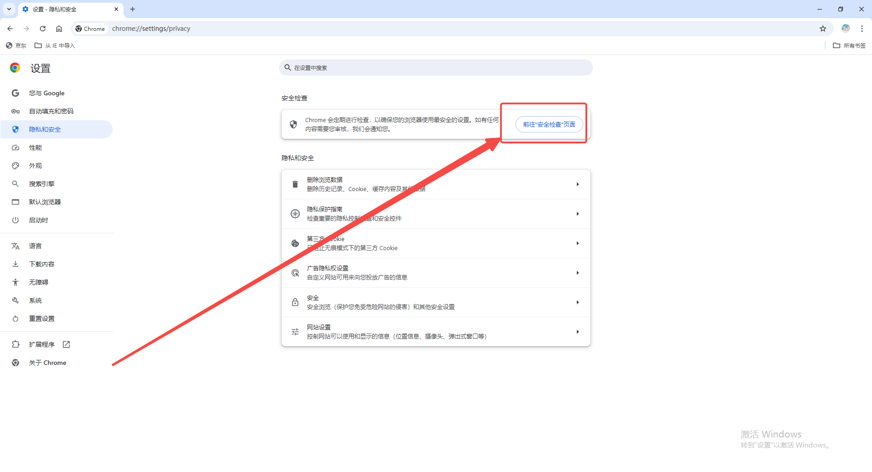The height and width of the screenshot is (472, 872).
Task: Open 系统 settings section
Action: coord(56,300)
